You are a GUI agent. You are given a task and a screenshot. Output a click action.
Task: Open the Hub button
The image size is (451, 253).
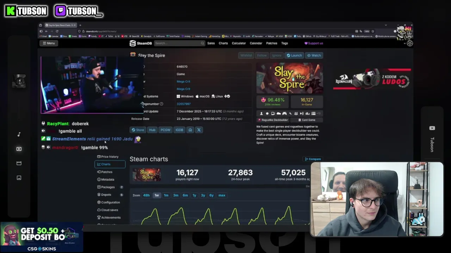(152, 130)
